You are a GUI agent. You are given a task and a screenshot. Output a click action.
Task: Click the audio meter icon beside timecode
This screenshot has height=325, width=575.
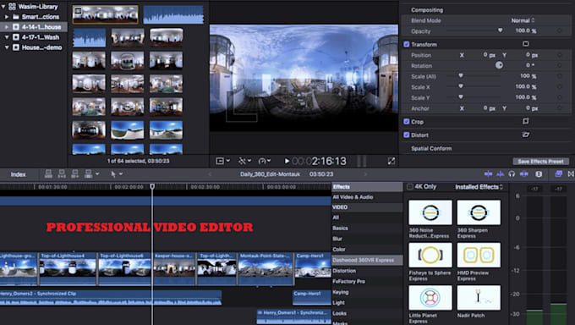362,161
